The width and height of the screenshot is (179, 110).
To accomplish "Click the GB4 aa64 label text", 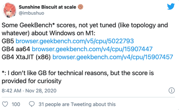I will pos(16,49).
